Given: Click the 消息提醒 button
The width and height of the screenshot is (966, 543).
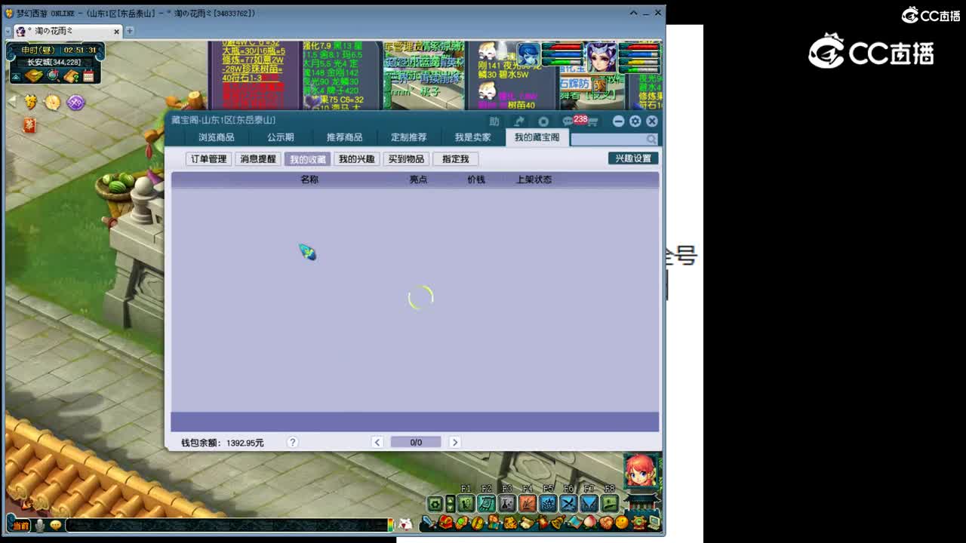Looking at the screenshot, I should click(258, 159).
